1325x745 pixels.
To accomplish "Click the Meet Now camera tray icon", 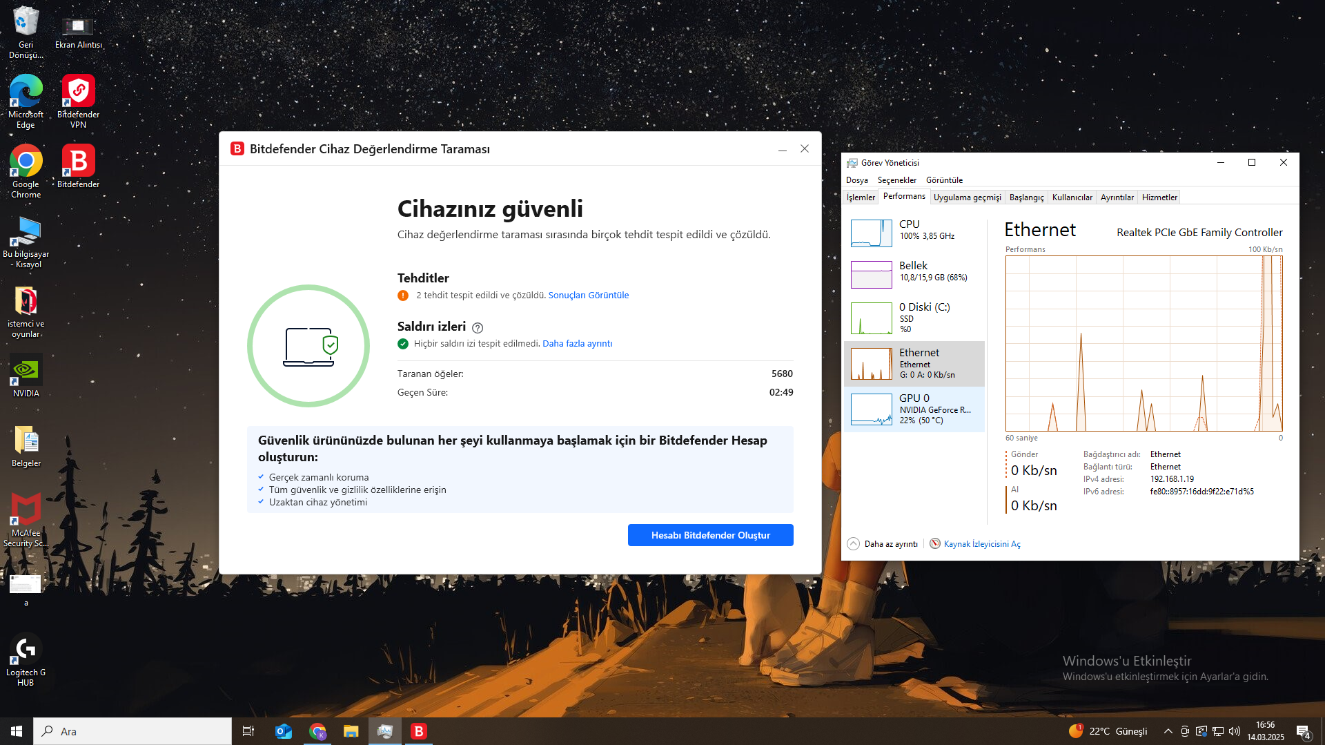I will pyautogui.click(x=1185, y=731).
